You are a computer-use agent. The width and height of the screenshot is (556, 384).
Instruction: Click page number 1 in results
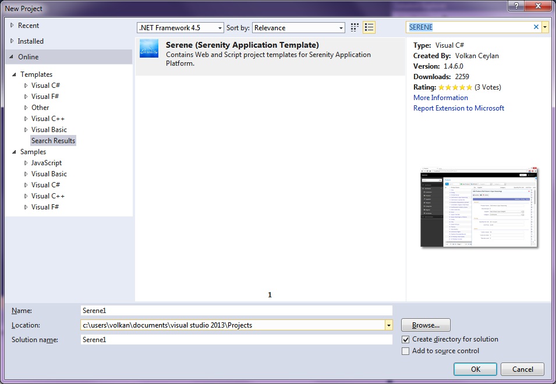click(x=270, y=295)
